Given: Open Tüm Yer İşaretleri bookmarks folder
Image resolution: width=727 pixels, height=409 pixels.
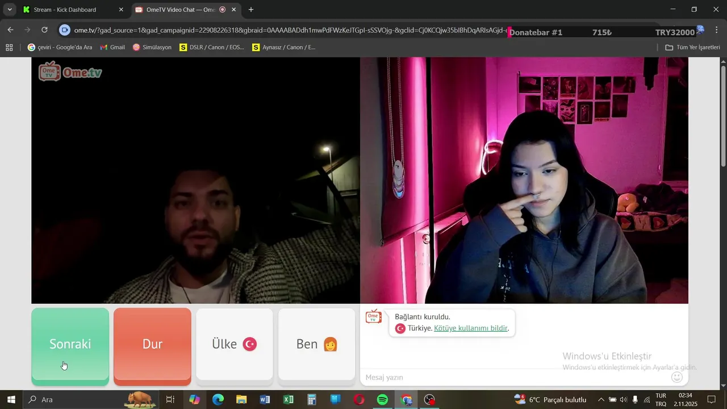Looking at the screenshot, I should (x=693, y=47).
